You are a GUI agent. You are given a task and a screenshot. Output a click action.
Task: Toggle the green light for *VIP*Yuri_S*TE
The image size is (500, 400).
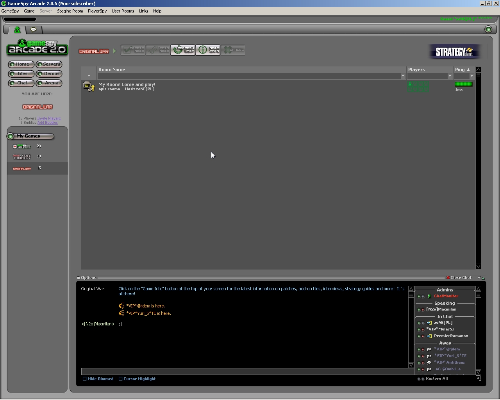point(419,356)
